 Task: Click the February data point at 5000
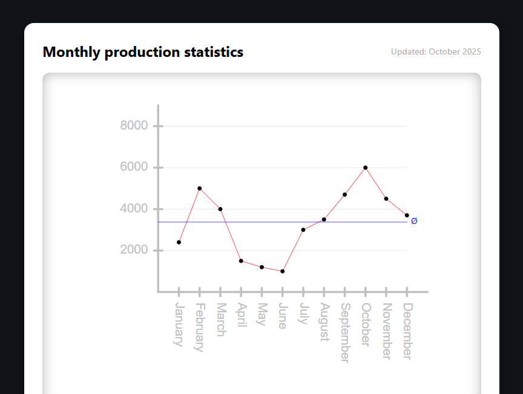click(199, 188)
